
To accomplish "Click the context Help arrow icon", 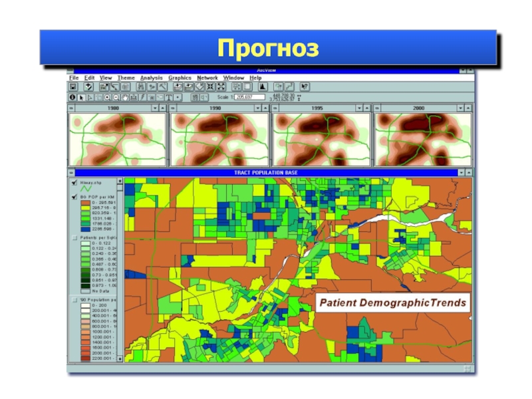I will (x=305, y=87).
